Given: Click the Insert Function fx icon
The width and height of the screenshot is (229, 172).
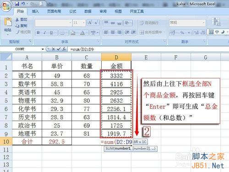Looking at the screenshot, I should point(64,49).
